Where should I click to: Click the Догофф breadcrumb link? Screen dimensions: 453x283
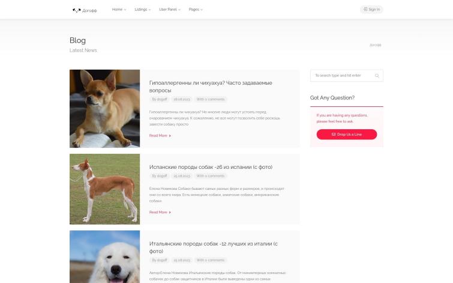pyautogui.click(x=375, y=45)
